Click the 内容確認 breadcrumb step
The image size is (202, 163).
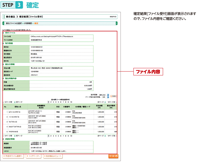coord(28,23)
